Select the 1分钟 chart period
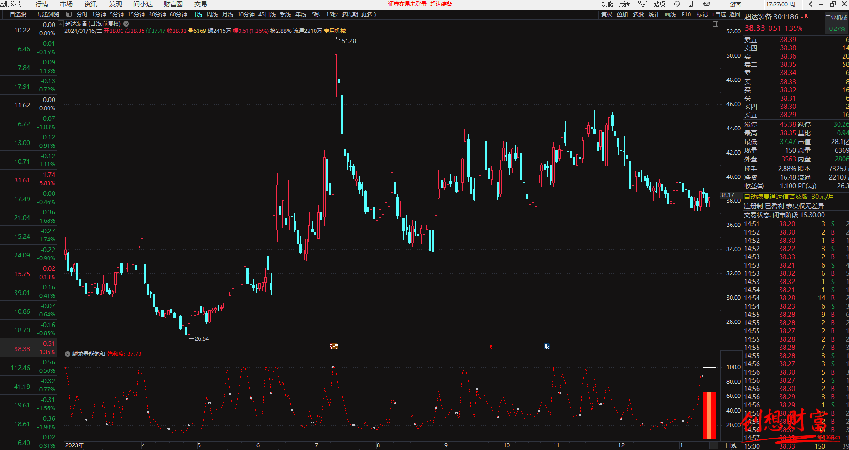This screenshot has height=450, width=849. pyautogui.click(x=99, y=15)
